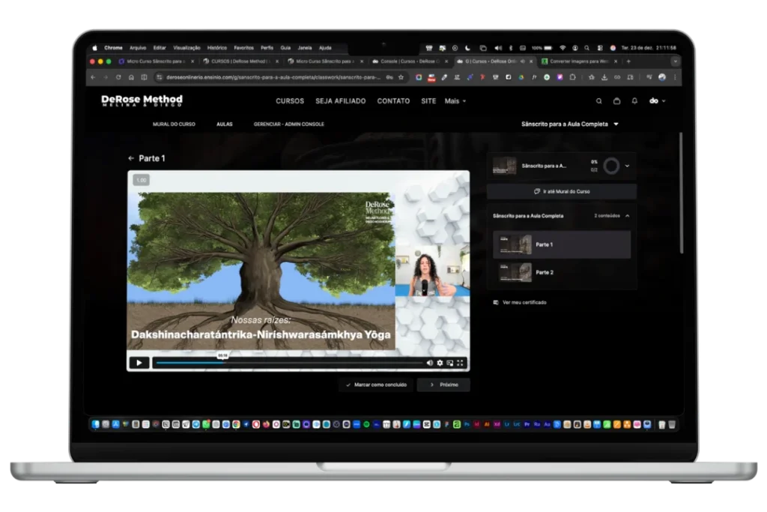Bookmark this page with the star icon
The height and width of the screenshot is (512, 767).
tap(401, 77)
